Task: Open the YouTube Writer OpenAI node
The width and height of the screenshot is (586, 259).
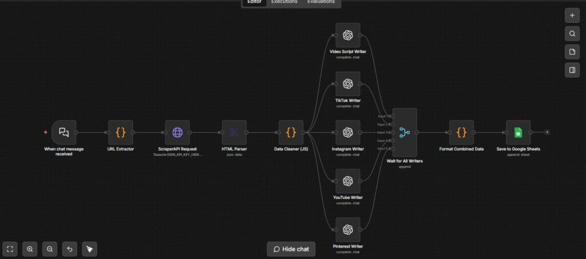Action: click(348, 181)
